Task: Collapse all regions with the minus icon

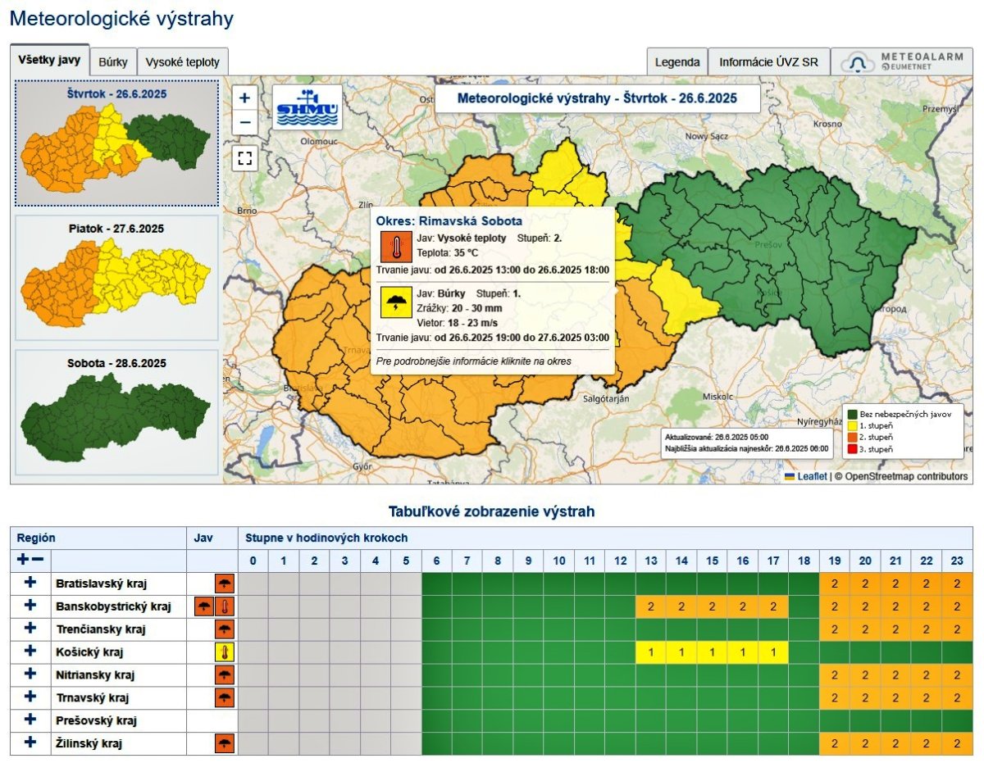Action: click(x=38, y=561)
